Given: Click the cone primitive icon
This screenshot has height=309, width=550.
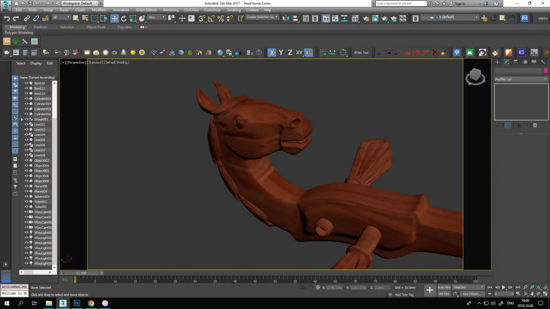Looking at the screenshot, I should click(x=124, y=53).
